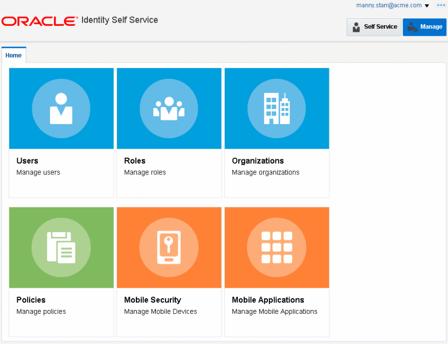This screenshot has height=344, width=448.
Task: Click the "Organizations" tile title
Action: (x=258, y=161)
